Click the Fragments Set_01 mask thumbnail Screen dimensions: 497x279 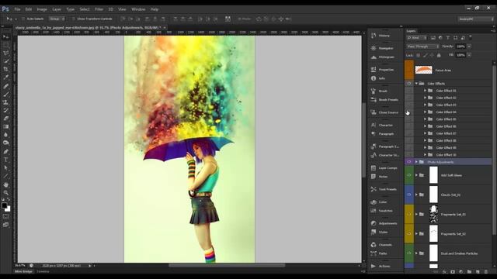pos(433,214)
